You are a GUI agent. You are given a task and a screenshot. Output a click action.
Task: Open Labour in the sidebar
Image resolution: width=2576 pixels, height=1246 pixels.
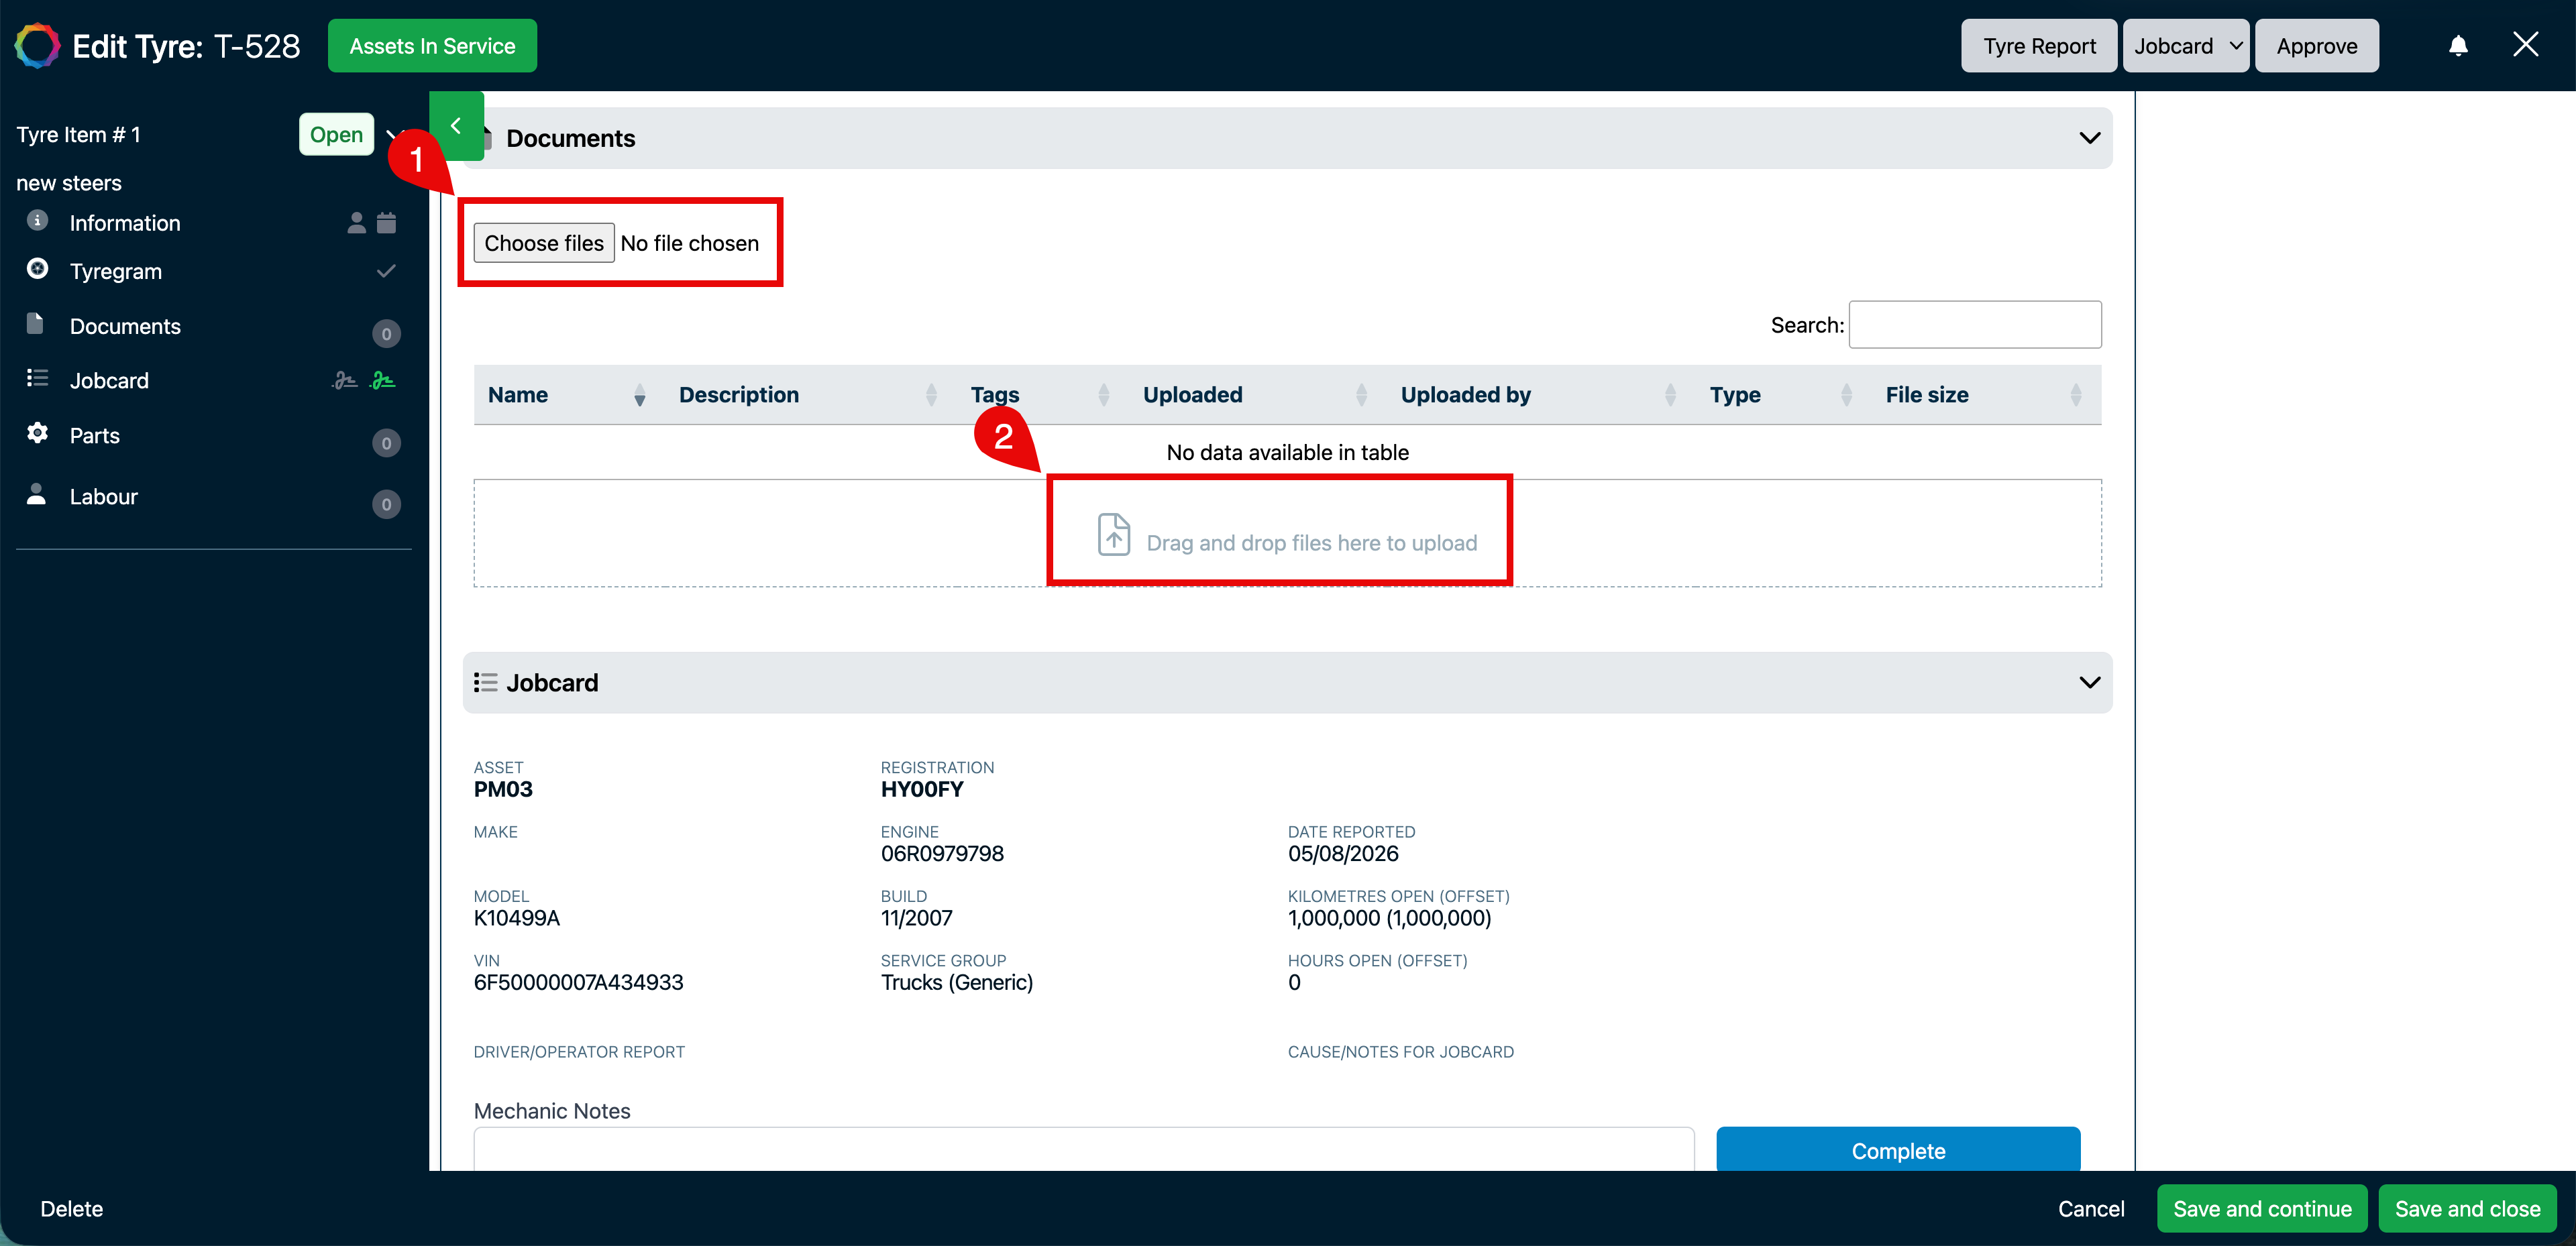[x=104, y=497]
